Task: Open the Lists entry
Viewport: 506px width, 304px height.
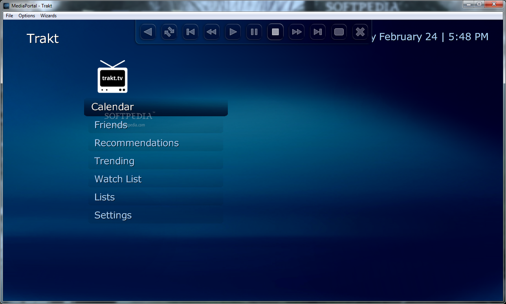Action: tap(156, 197)
